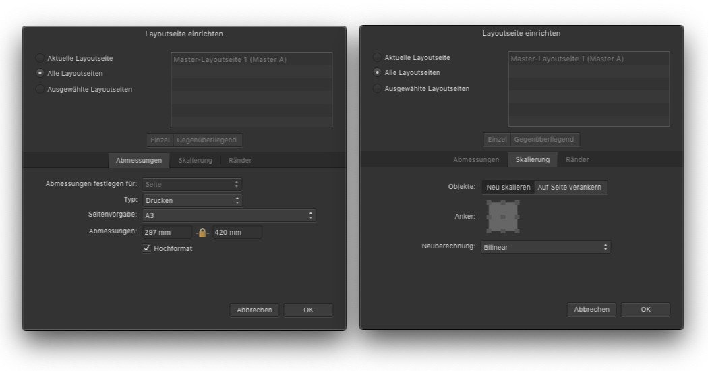Open the Seitenvorgabe dropdown showing A3
Screen dimensions: 708x371
tap(229, 215)
